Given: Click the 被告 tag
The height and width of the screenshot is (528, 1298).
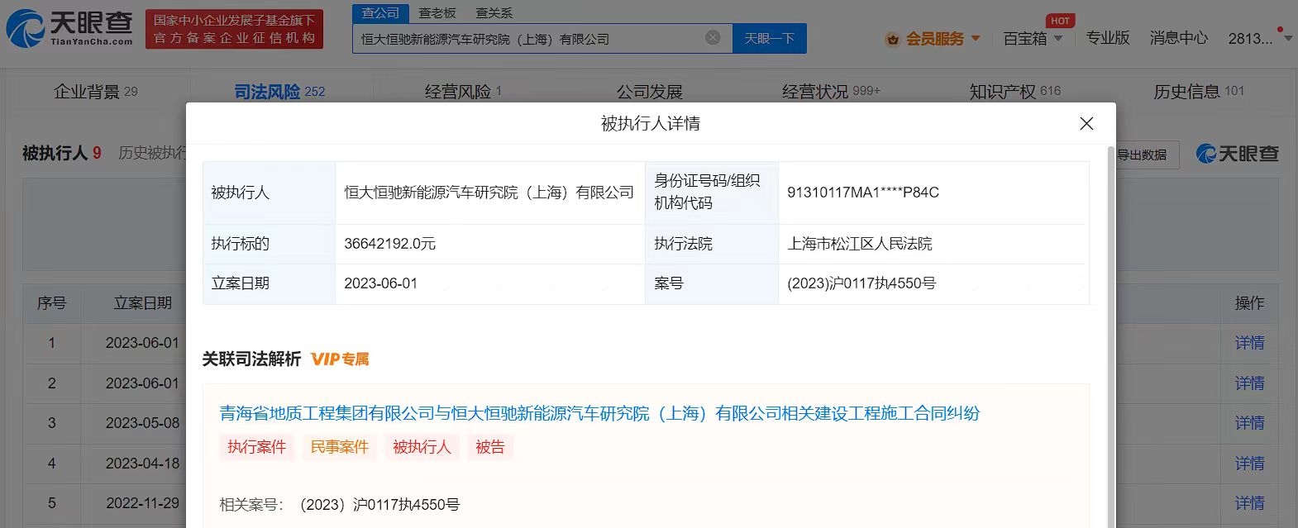Looking at the screenshot, I should [x=490, y=447].
